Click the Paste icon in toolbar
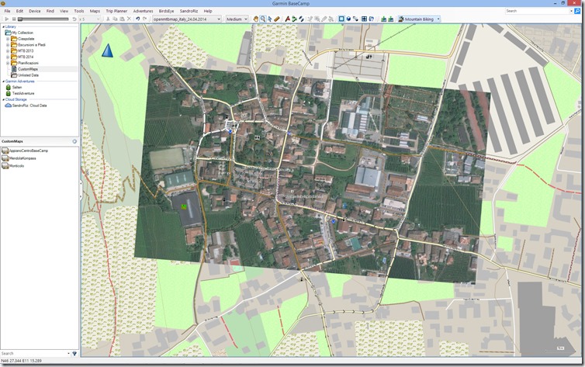Viewport: 585px width, 367px height. pos(122,19)
